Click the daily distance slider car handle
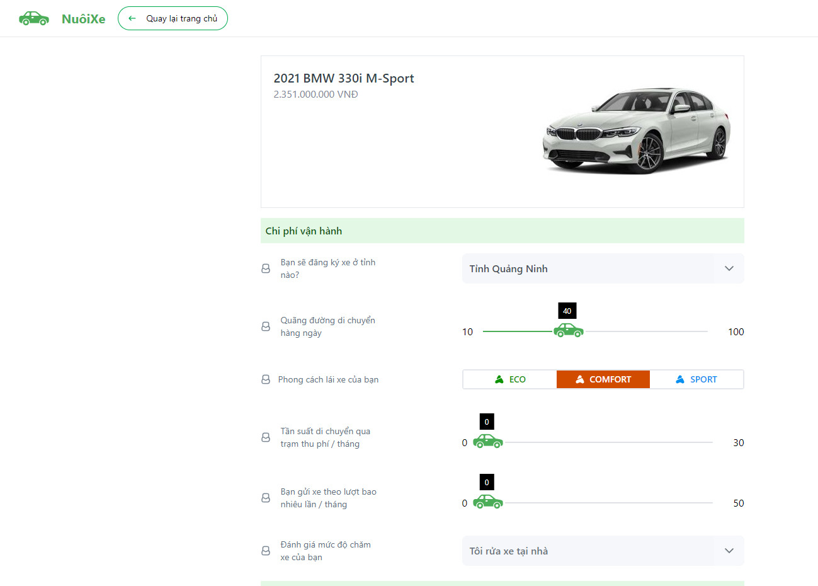Viewport: 818px width, 586px height. coord(569,330)
